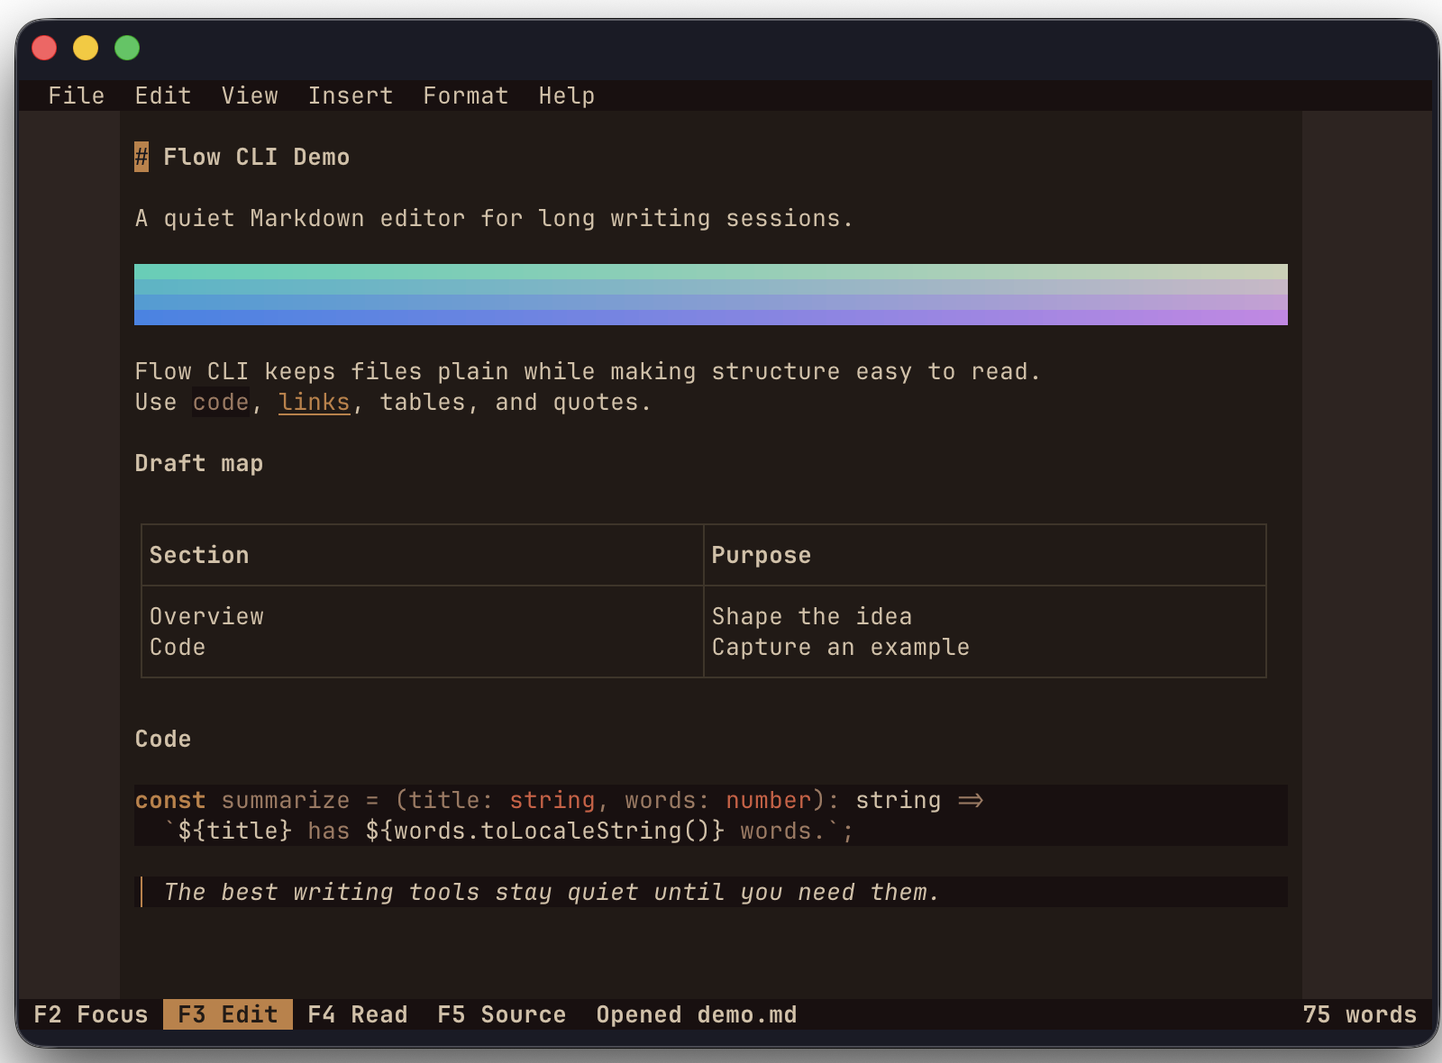Switch to F5 Source mode
Viewport: 1442px width, 1063px height.
(502, 1014)
